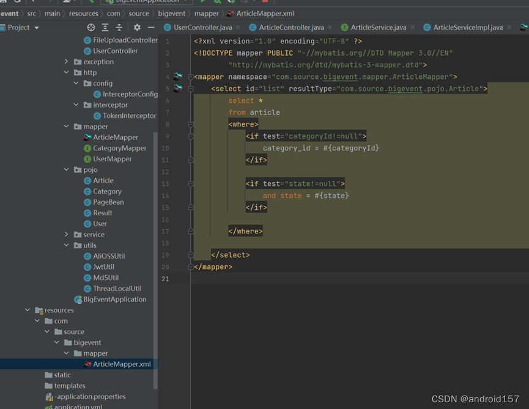This screenshot has height=409, width=529.
Task: Hide the Project tool window
Action: pyautogui.click(x=151, y=28)
